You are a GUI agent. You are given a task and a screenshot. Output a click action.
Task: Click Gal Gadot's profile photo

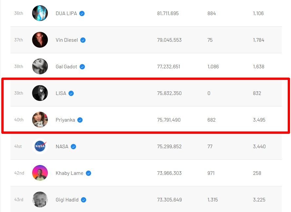[x=40, y=66]
